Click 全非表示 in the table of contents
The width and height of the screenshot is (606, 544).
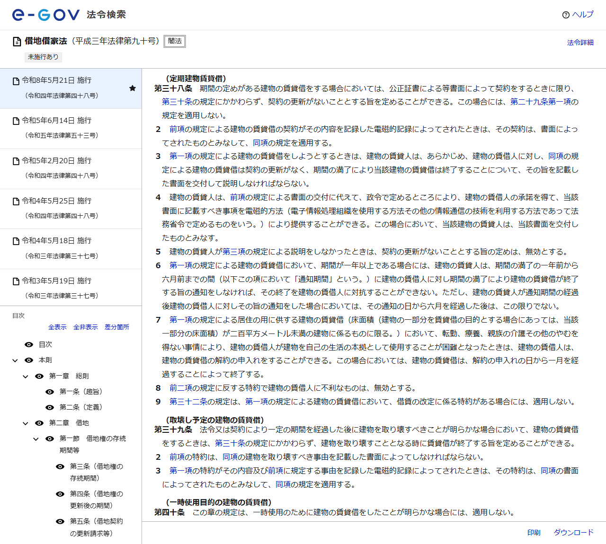[x=86, y=327]
